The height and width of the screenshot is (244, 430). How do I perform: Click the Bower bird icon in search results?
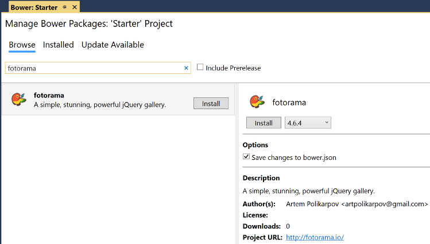pos(18,99)
